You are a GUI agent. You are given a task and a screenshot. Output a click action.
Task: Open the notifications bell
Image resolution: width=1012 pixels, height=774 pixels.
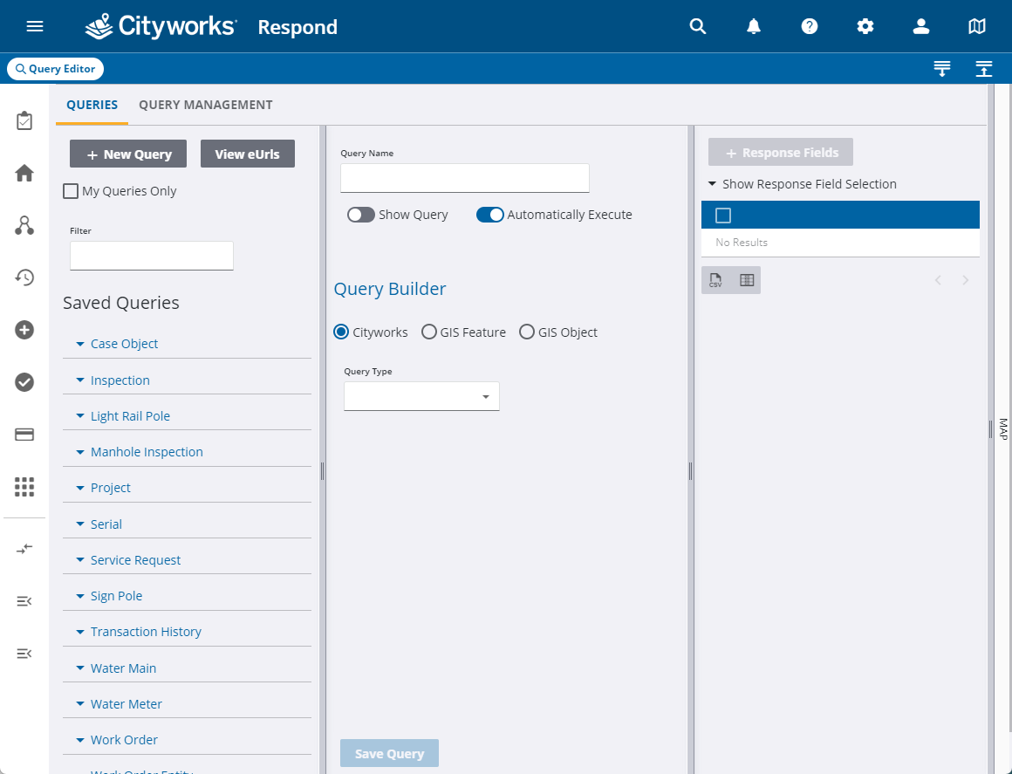click(754, 26)
